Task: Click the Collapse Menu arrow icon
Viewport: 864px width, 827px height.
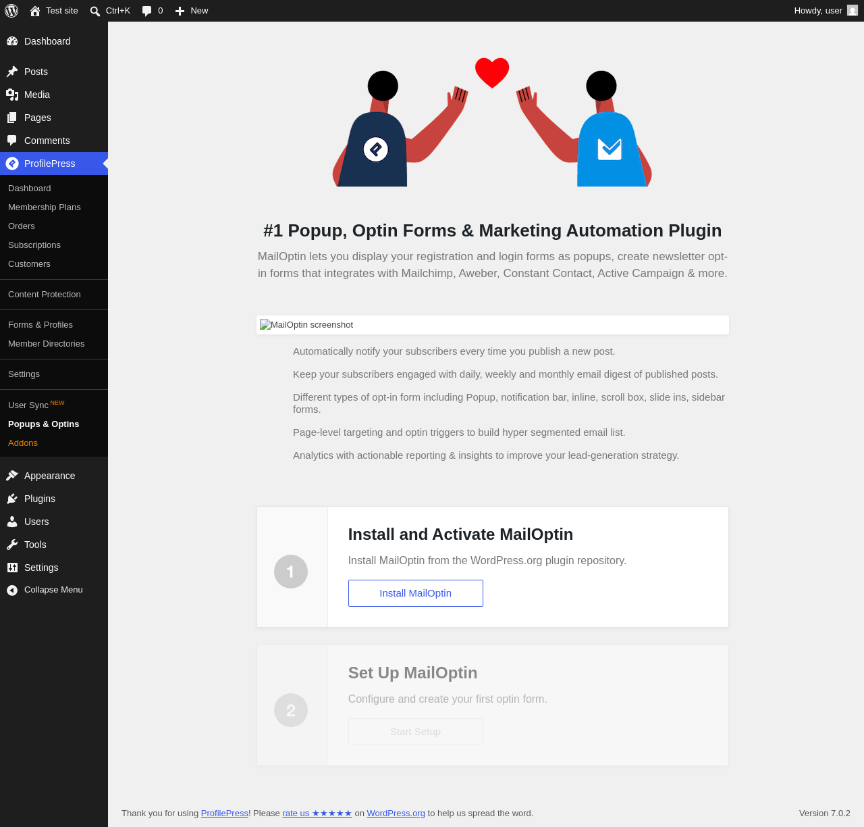Action: (x=12, y=591)
